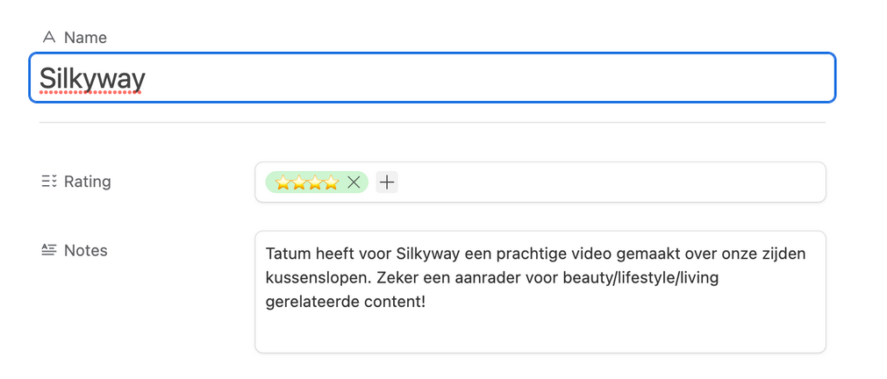Click the Rating multi-select list icon
The image size is (887, 379).
(49, 182)
